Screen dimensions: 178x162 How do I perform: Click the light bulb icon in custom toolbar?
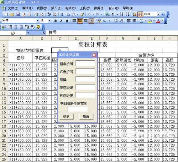pos(38,27)
